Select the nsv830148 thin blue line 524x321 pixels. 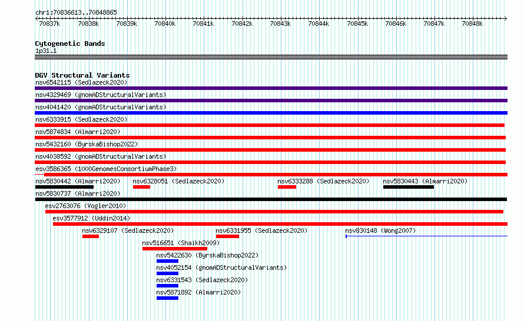coord(426,236)
